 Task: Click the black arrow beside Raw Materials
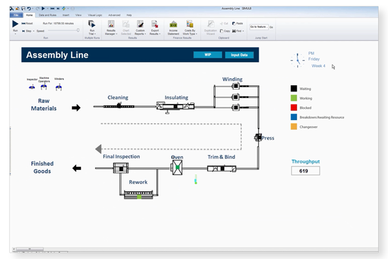(x=76, y=108)
